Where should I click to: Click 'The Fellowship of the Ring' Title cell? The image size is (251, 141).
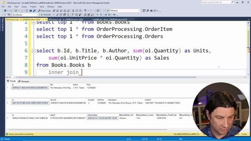coord(60,88)
